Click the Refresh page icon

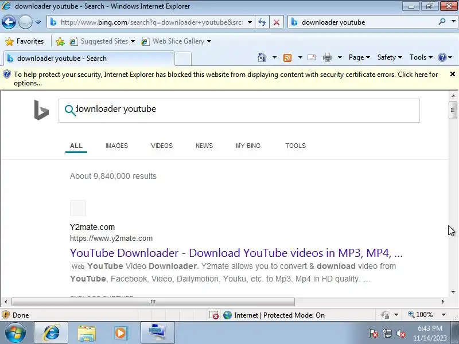pyautogui.click(x=262, y=22)
